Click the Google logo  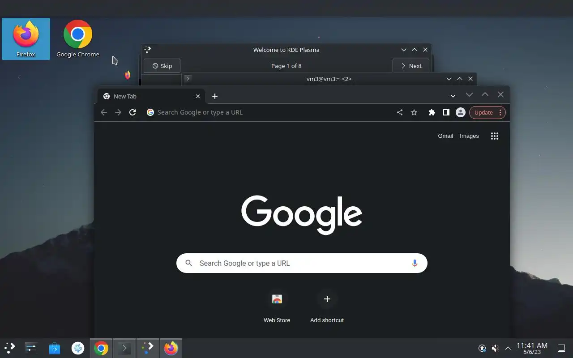click(302, 215)
